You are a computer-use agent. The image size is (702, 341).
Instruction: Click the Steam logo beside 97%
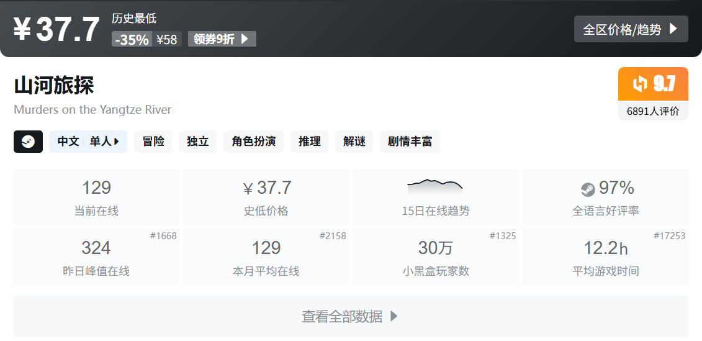(x=588, y=189)
